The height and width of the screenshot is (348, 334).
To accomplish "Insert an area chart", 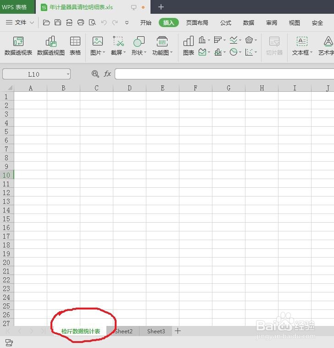I will pyautogui.click(x=202, y=52).
